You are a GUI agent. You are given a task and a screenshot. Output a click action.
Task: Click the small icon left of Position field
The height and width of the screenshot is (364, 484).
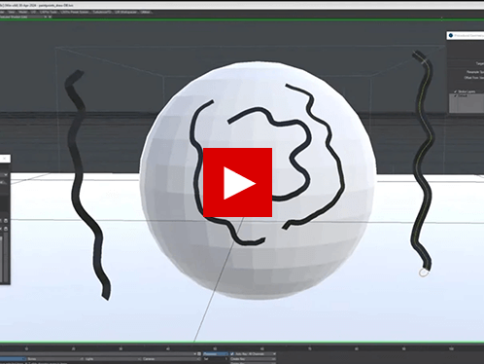click(x=199, y=354)
